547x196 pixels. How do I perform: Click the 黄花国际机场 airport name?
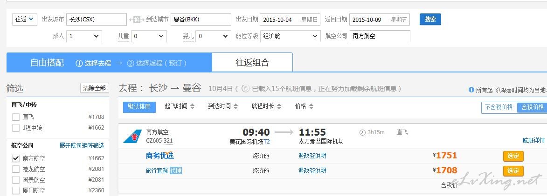(246, 142)
